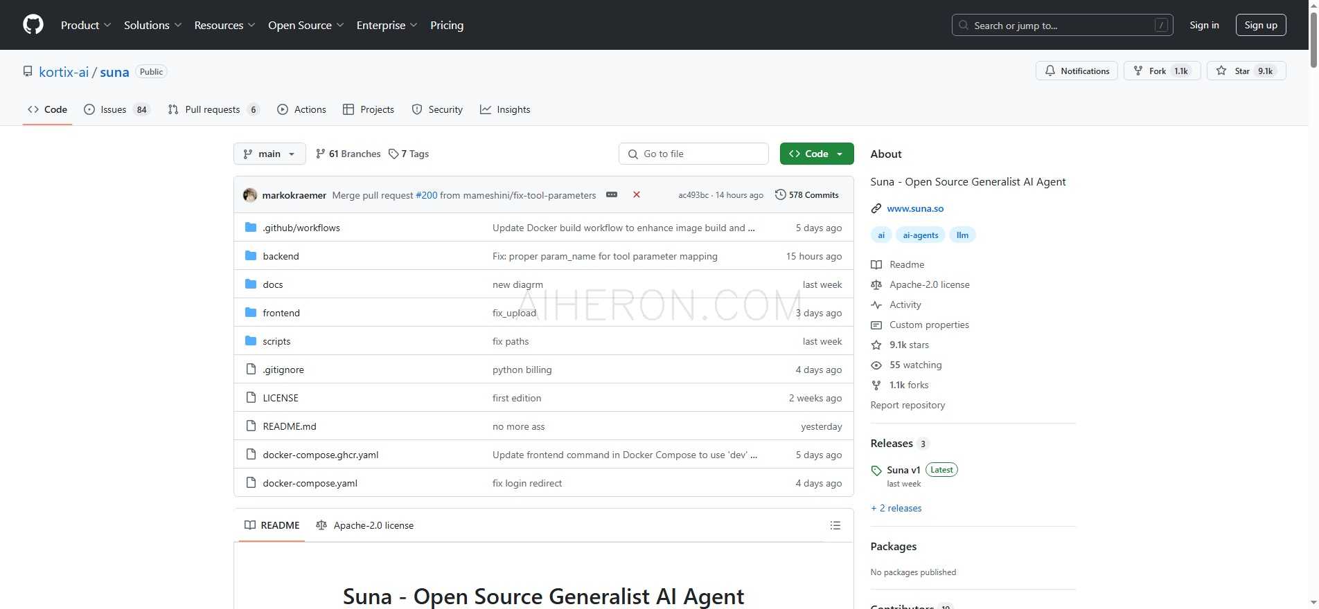Click the red failed checks X icon
The image size is (1319, 609).
tap(637, 194)
